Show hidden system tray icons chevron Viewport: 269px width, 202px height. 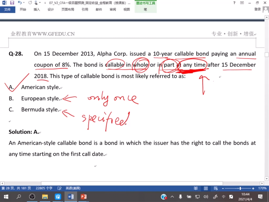(172, 197)
